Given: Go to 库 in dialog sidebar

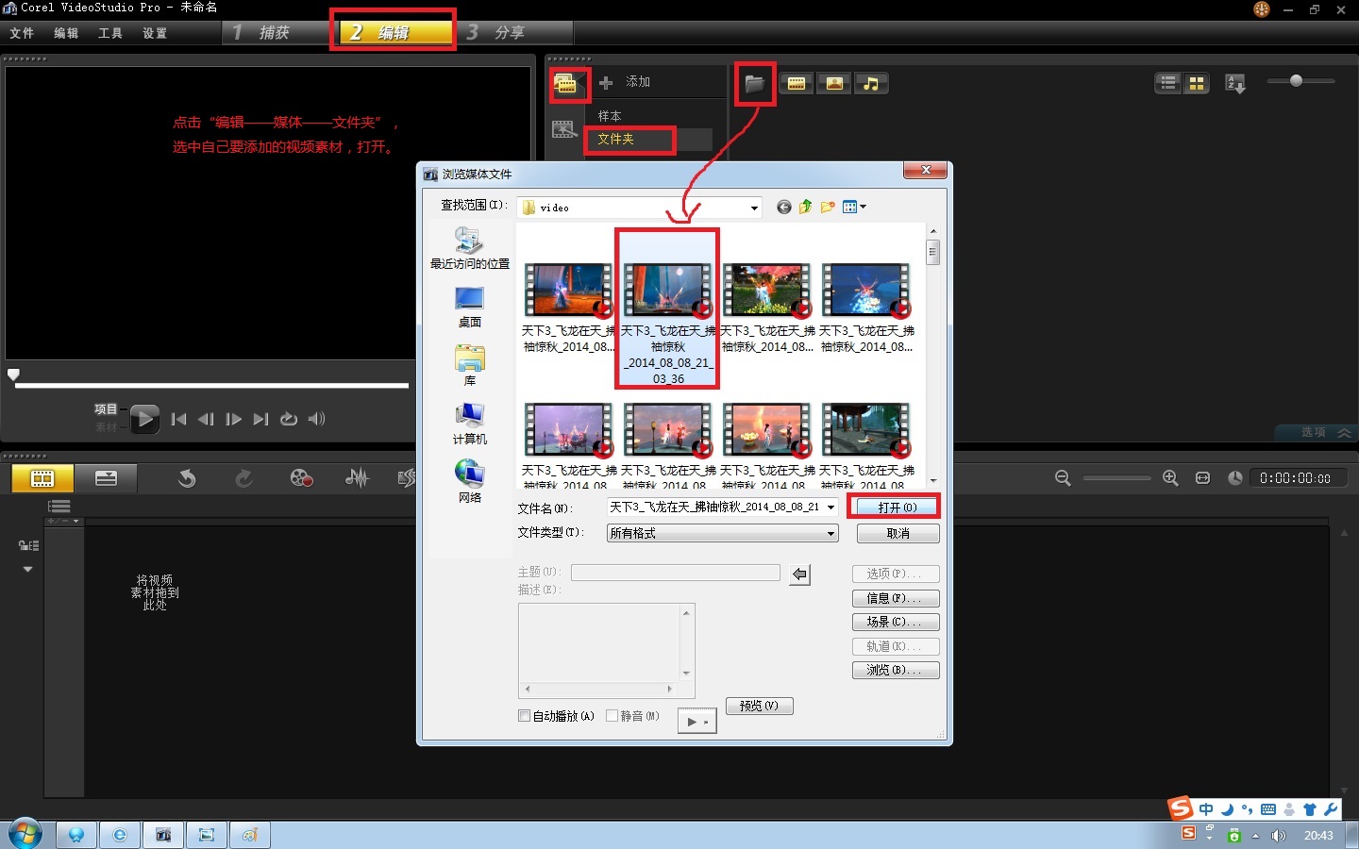Looking at the screenshot, I should [469, 366].
